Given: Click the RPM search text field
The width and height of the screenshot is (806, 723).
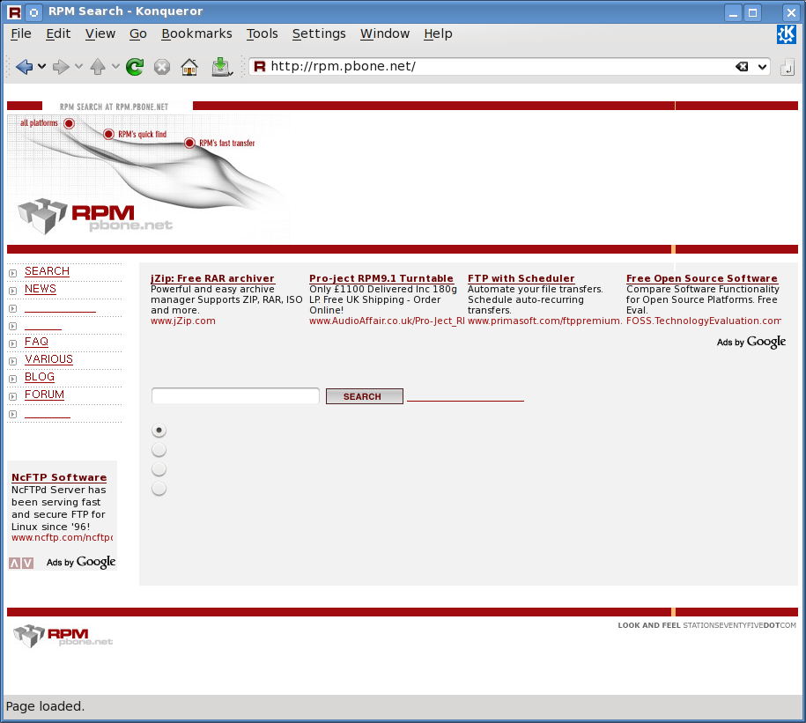Looking at the screenshot, I should [x=235, y=396].
